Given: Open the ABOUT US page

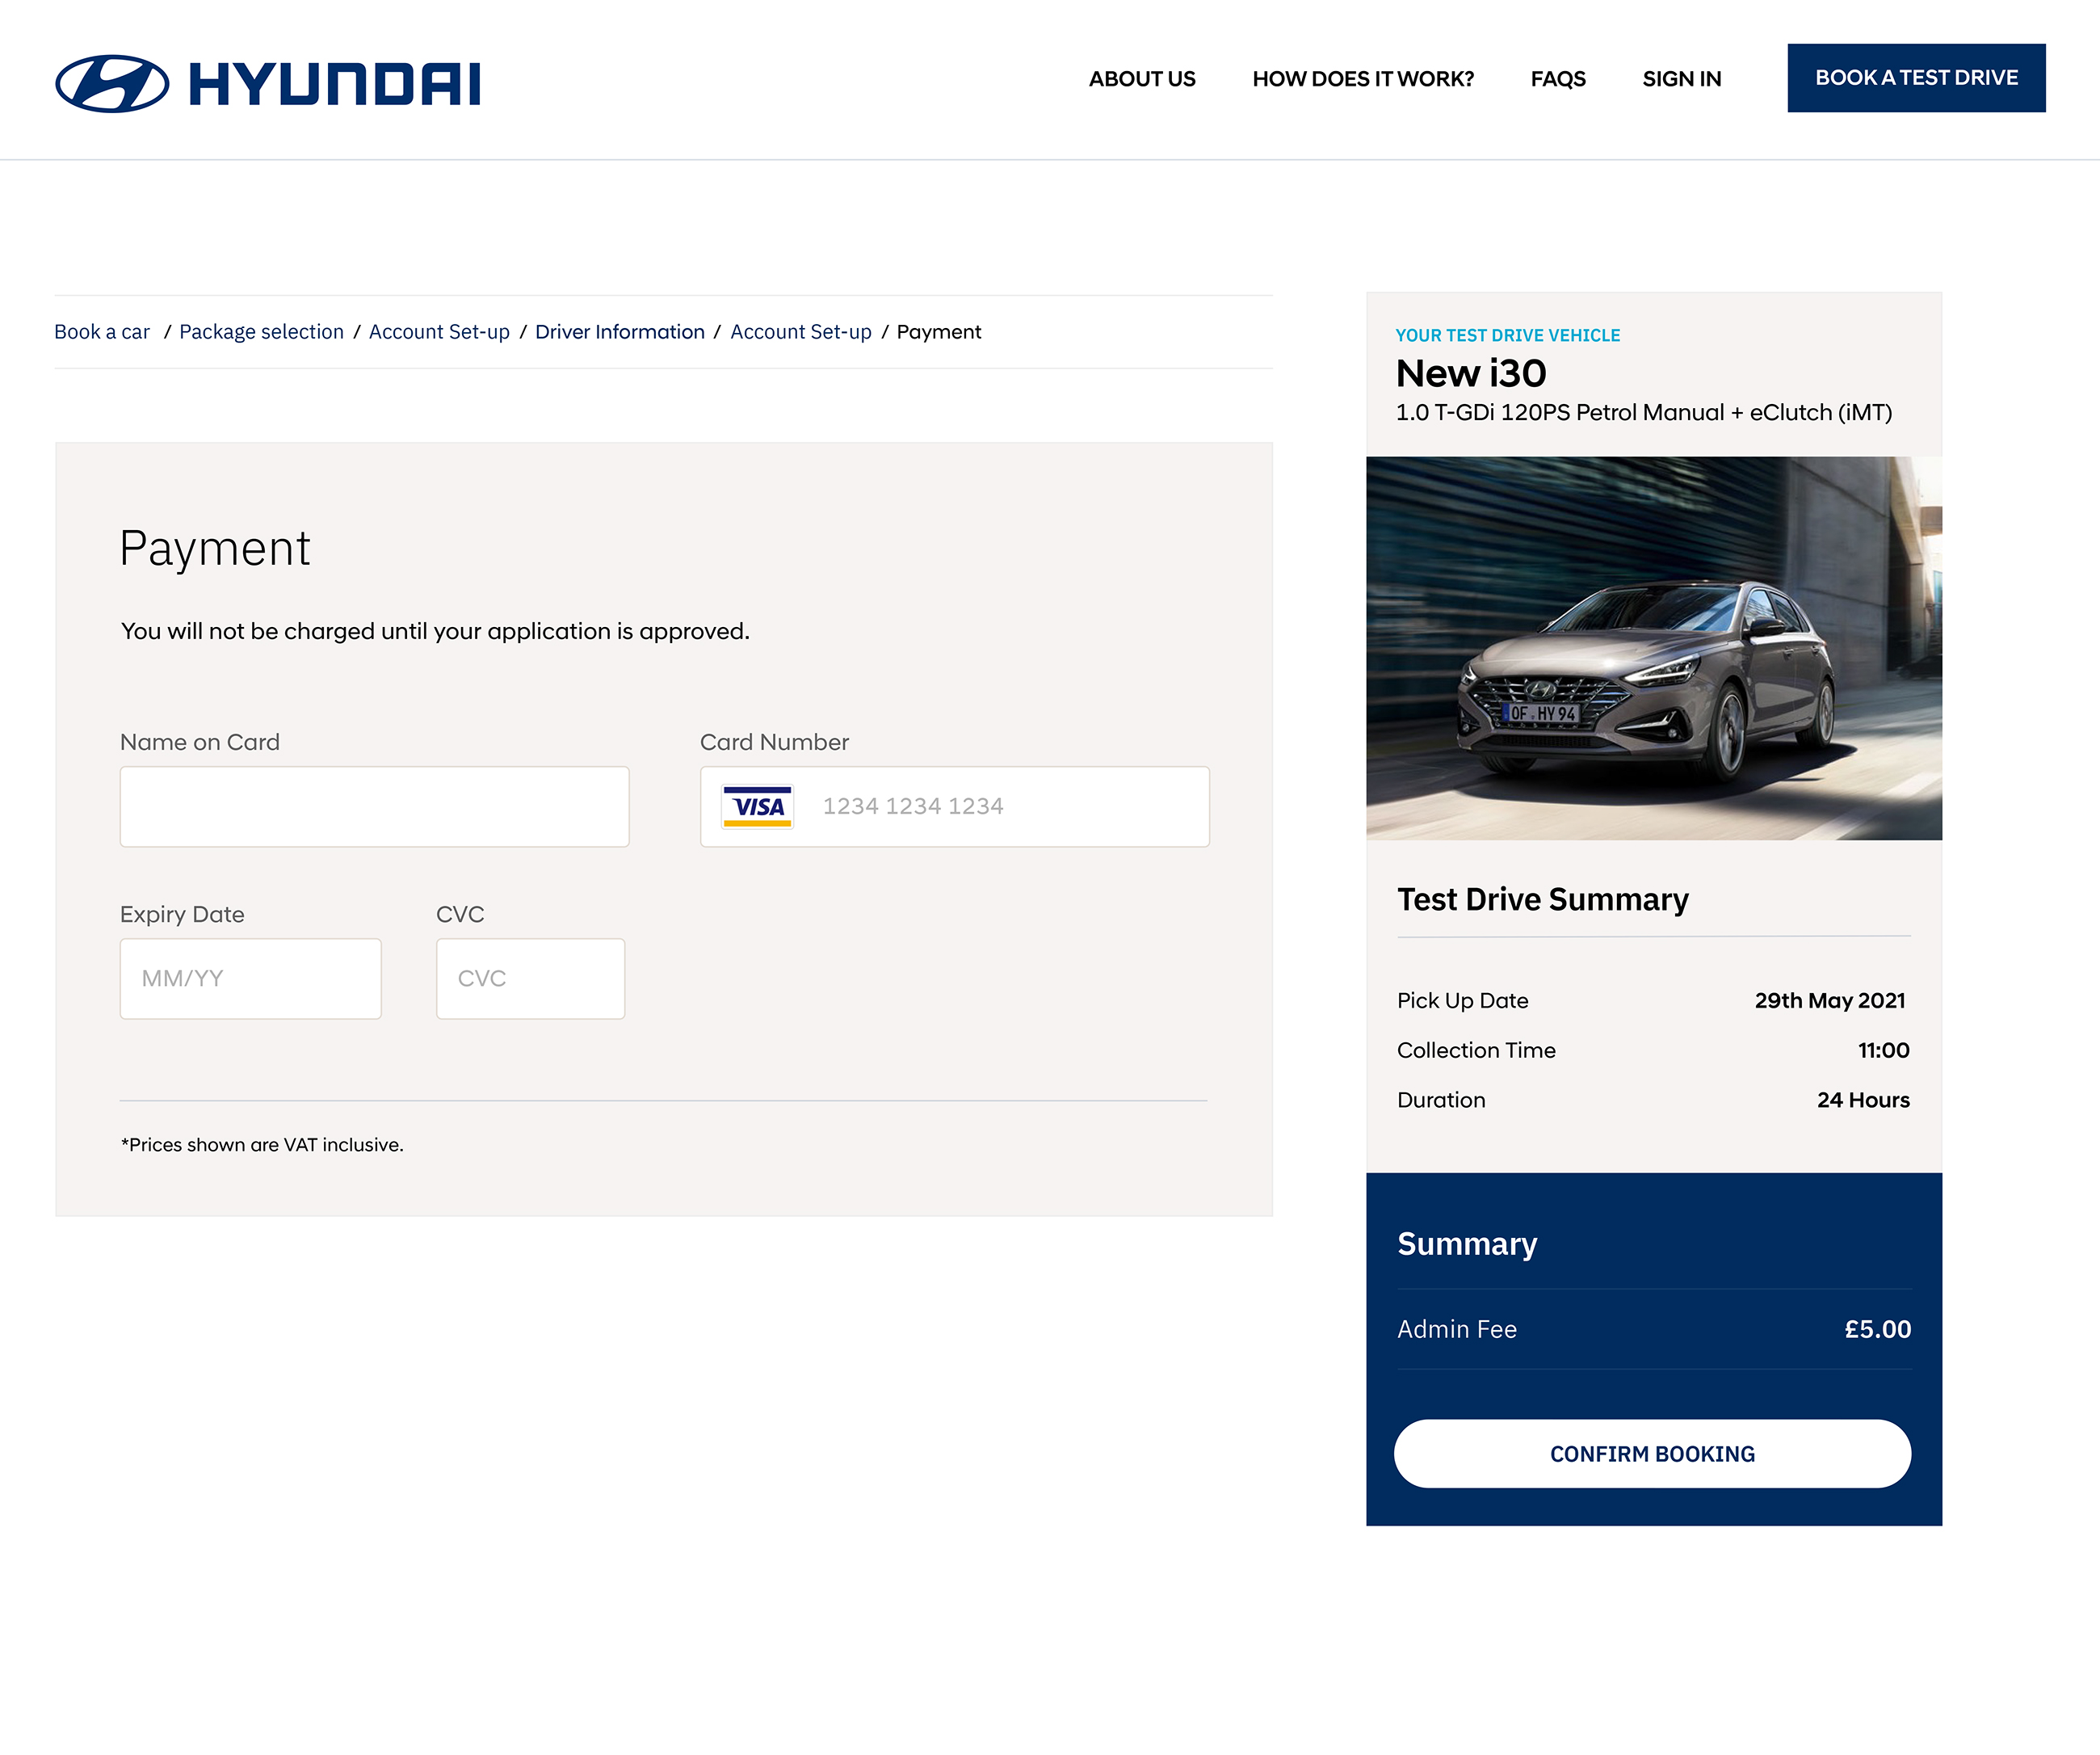Looking at the screenshot, I should point(1141,78).
